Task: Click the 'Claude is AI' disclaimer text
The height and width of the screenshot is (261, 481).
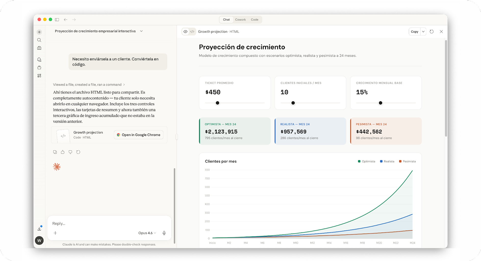Action: click(109, 244)
